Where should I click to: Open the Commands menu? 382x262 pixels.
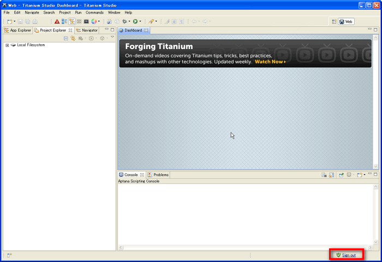click(x=94, y=13)
